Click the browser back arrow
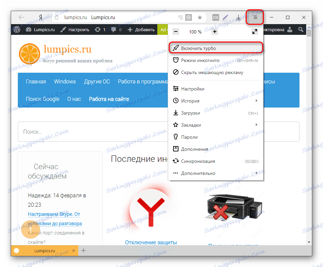 tap(22, 17)
